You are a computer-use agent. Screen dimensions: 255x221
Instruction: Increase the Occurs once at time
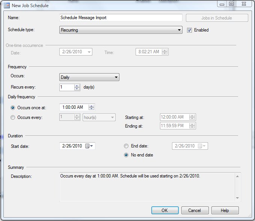91,106
